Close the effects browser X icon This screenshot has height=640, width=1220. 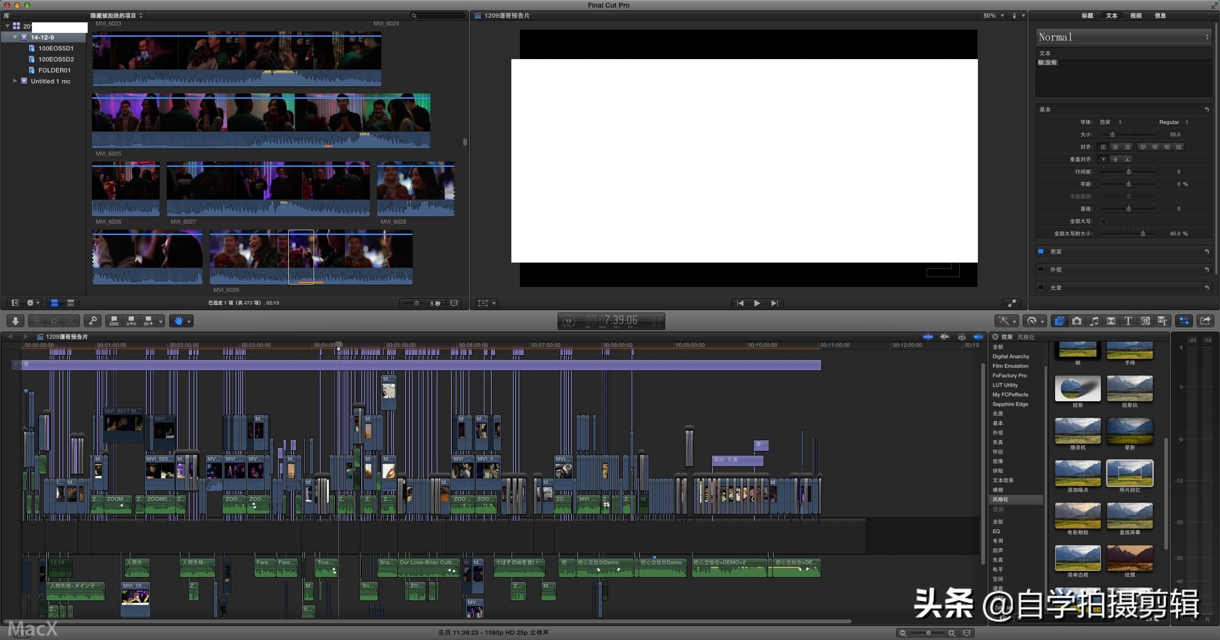tap(995, 337)
